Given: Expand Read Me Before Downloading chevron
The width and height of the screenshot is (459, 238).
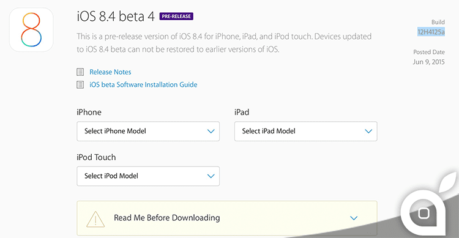Looking at the screenshot, I should point(354,218).
